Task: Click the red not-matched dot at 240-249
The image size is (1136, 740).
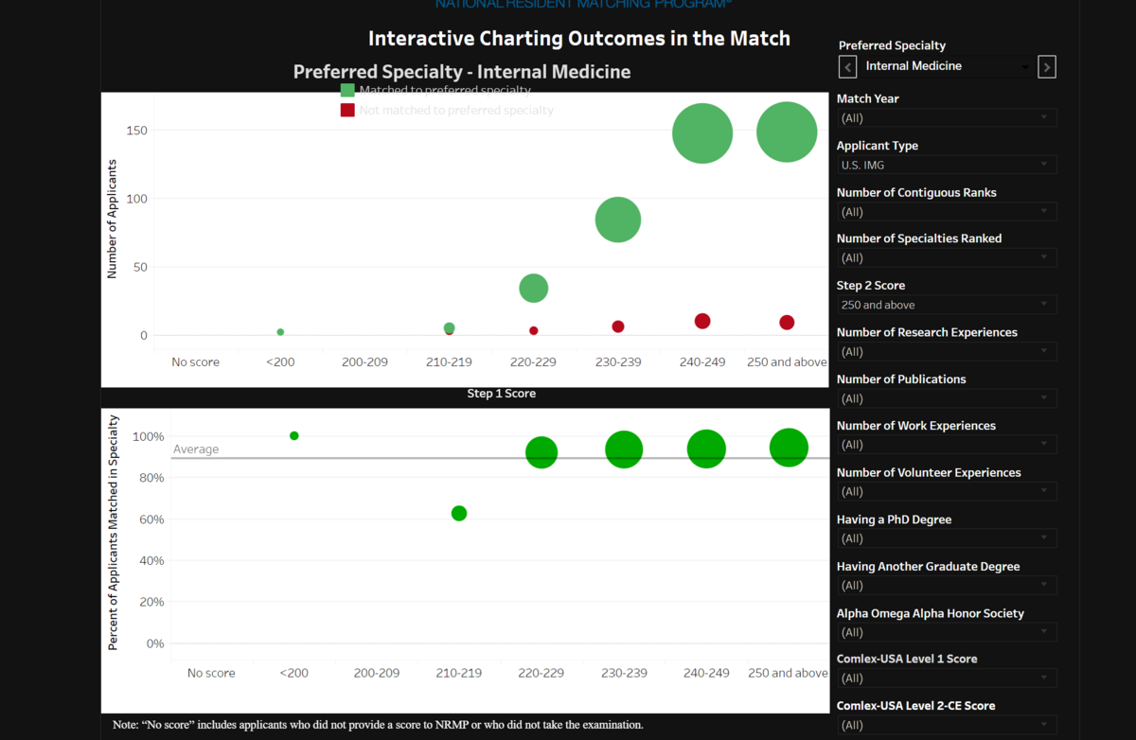Action: click(x=702, y=321)
